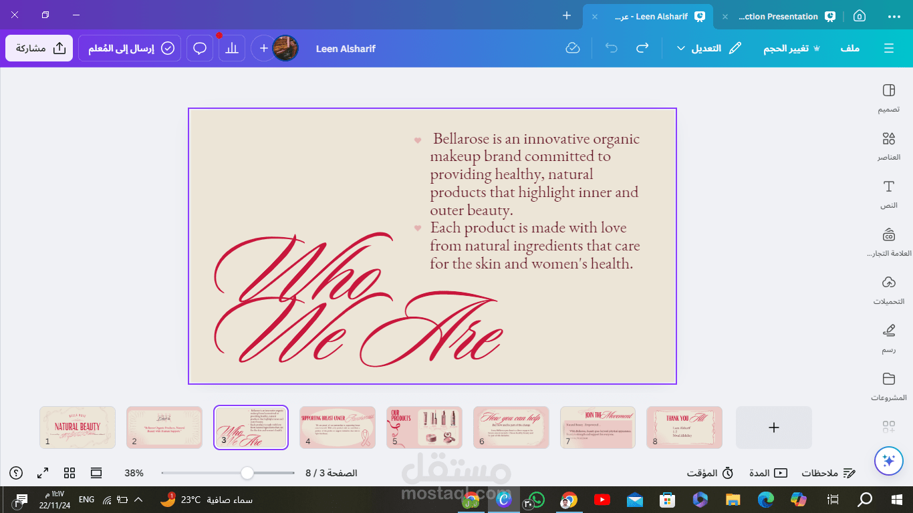913x513 pixels.
Task: Open the Uploads (التحميلات) panel
Action: (x=888, y=291)
